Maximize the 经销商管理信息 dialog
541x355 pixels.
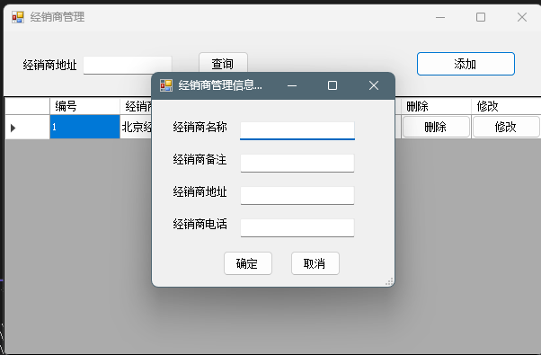pyautogui.click(x=333, y=85)
